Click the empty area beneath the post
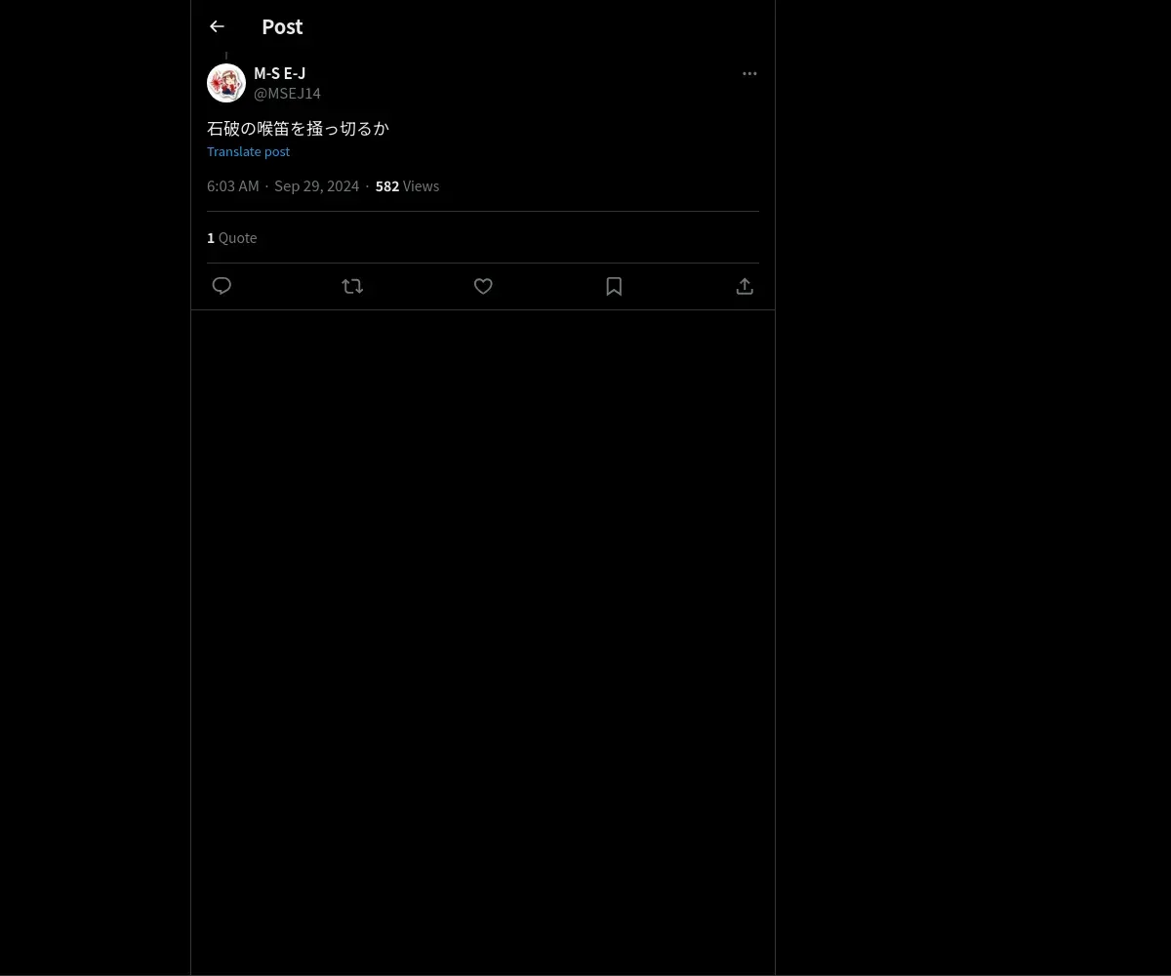This screenshot has height=976, width=1171. point(483,634)
